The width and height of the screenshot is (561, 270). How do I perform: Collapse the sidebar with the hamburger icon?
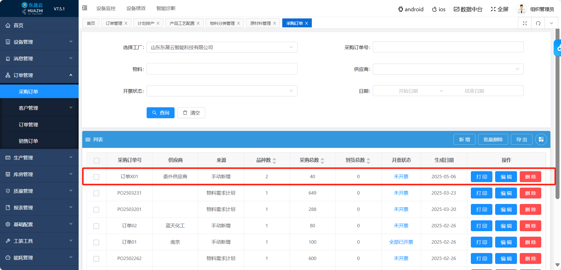[85, 8]
